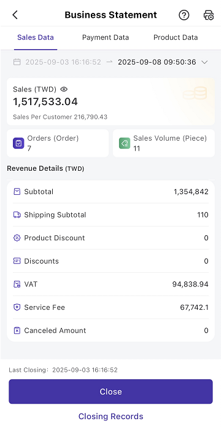The image size is (224, 432).
Task: Click the Product Discount percent icon
Action: [x=17, y=238]
